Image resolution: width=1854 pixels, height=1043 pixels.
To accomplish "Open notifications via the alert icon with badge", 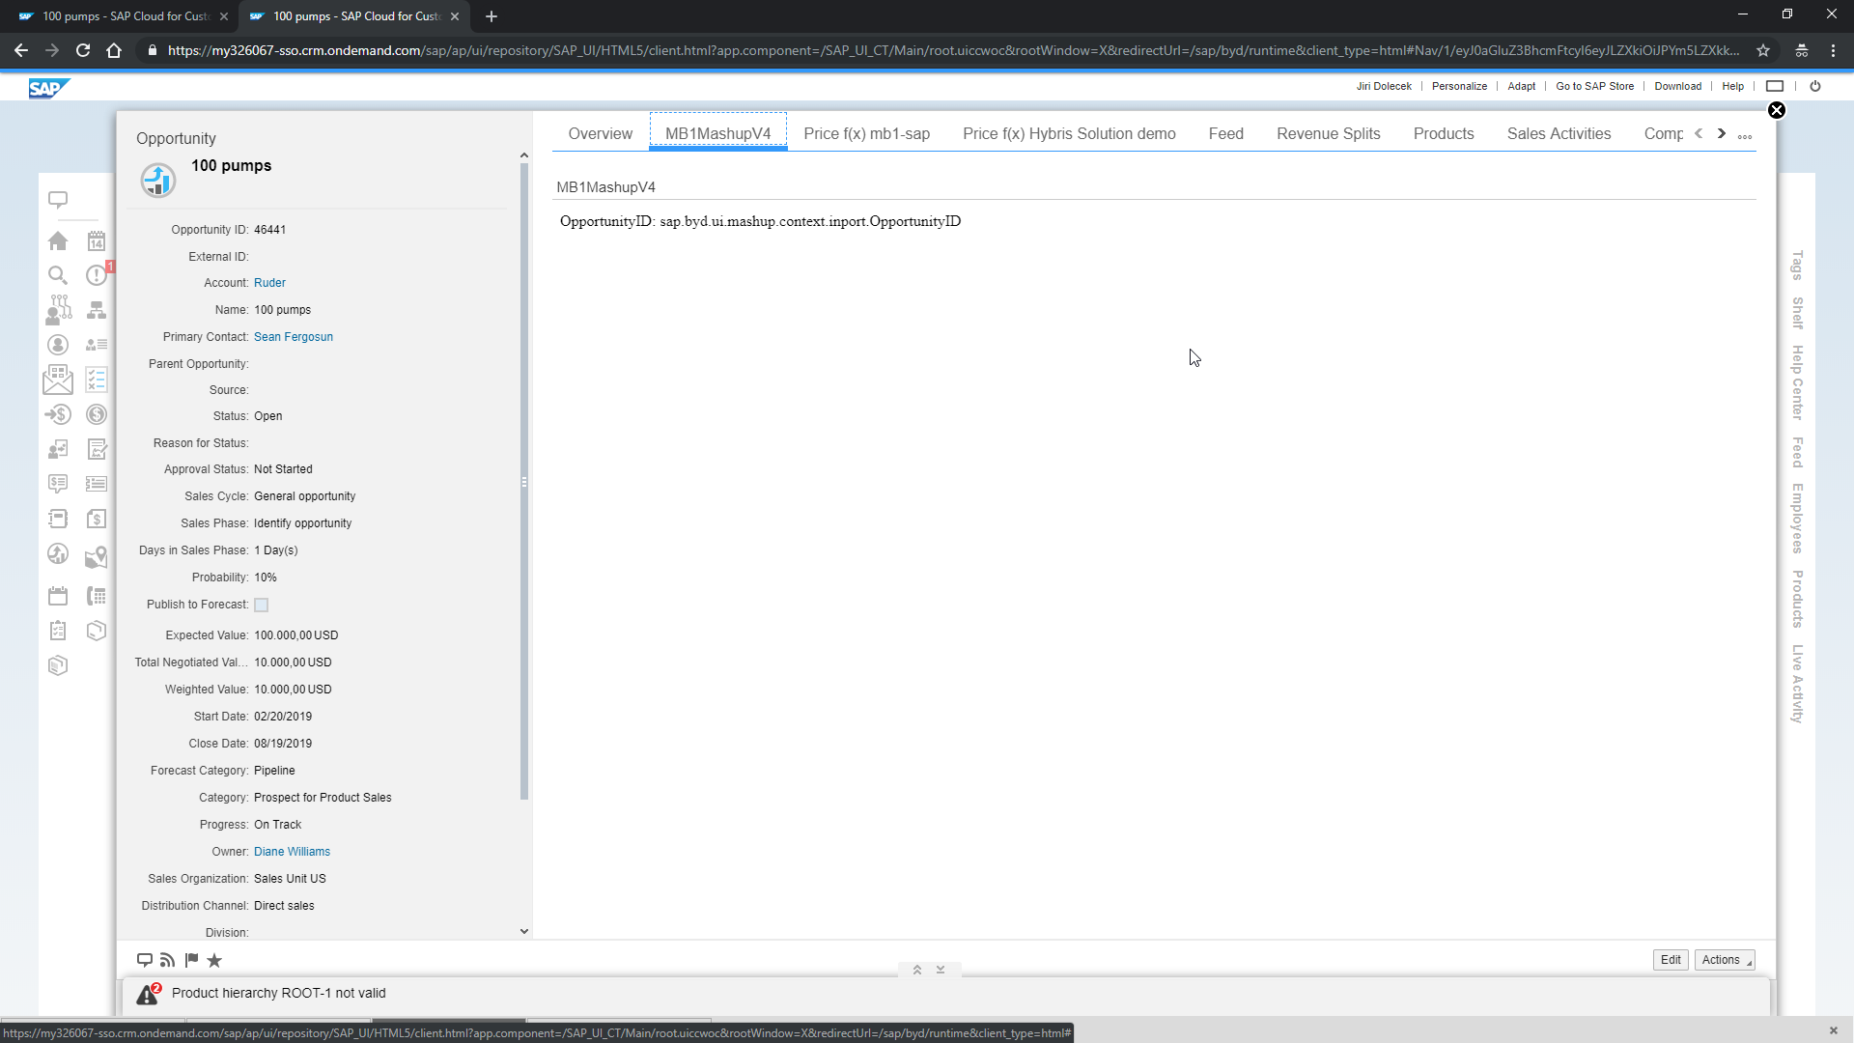I will tap(97, 274).
